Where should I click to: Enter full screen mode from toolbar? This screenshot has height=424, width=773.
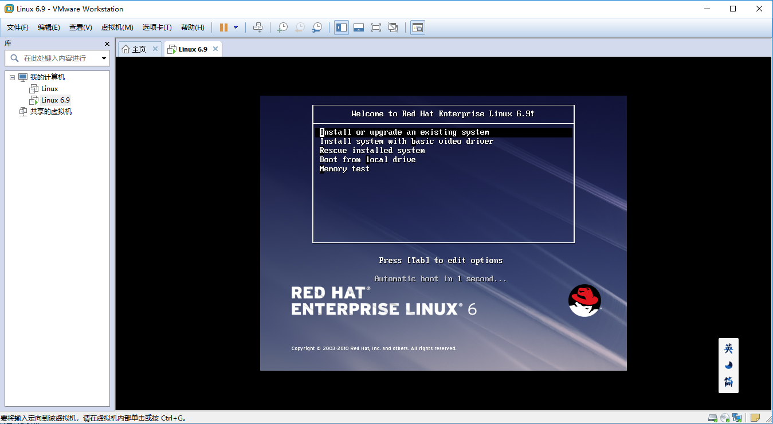[376, 28]
